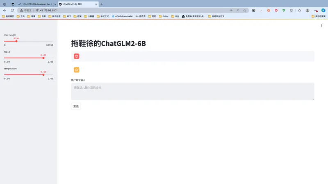Open the 临时网页 bookmark folder
Viewport: 328px width, 184px height.
click(x=8, y=16)
